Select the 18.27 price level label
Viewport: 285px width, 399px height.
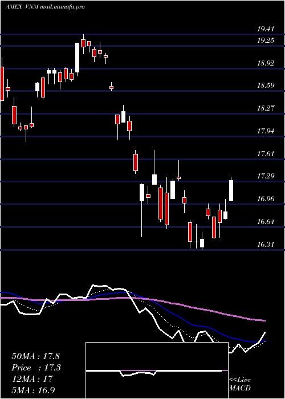pyautogui.click(x=266, y=108)
